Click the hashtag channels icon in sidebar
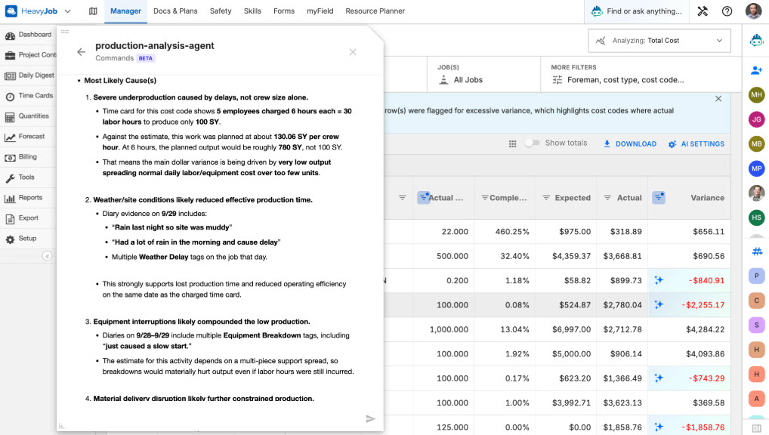 [757, 251]
